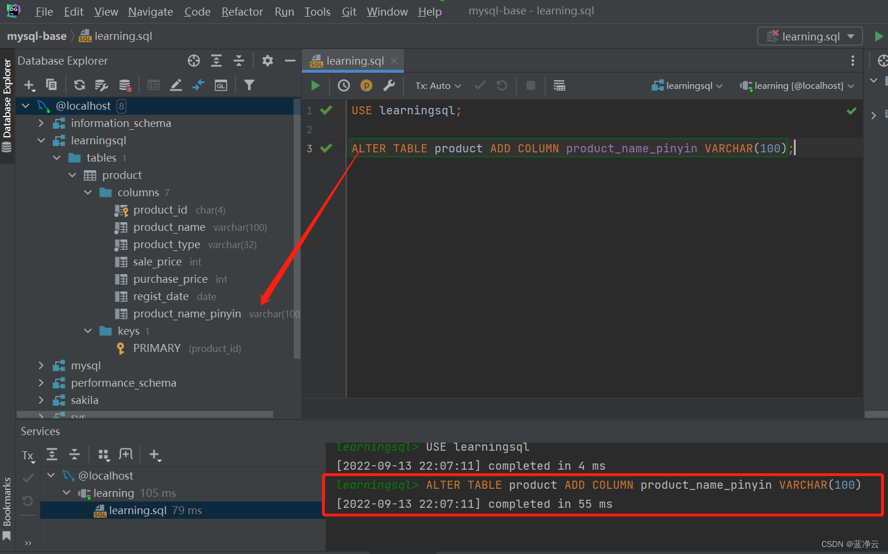The width and height of the screenshot is (888, 554).
Task: Close the learning.sql editor tab
Action: (x=394, y=61)
